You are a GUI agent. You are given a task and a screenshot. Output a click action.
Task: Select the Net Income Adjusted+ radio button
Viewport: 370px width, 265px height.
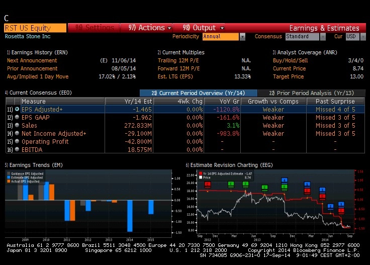17,133
